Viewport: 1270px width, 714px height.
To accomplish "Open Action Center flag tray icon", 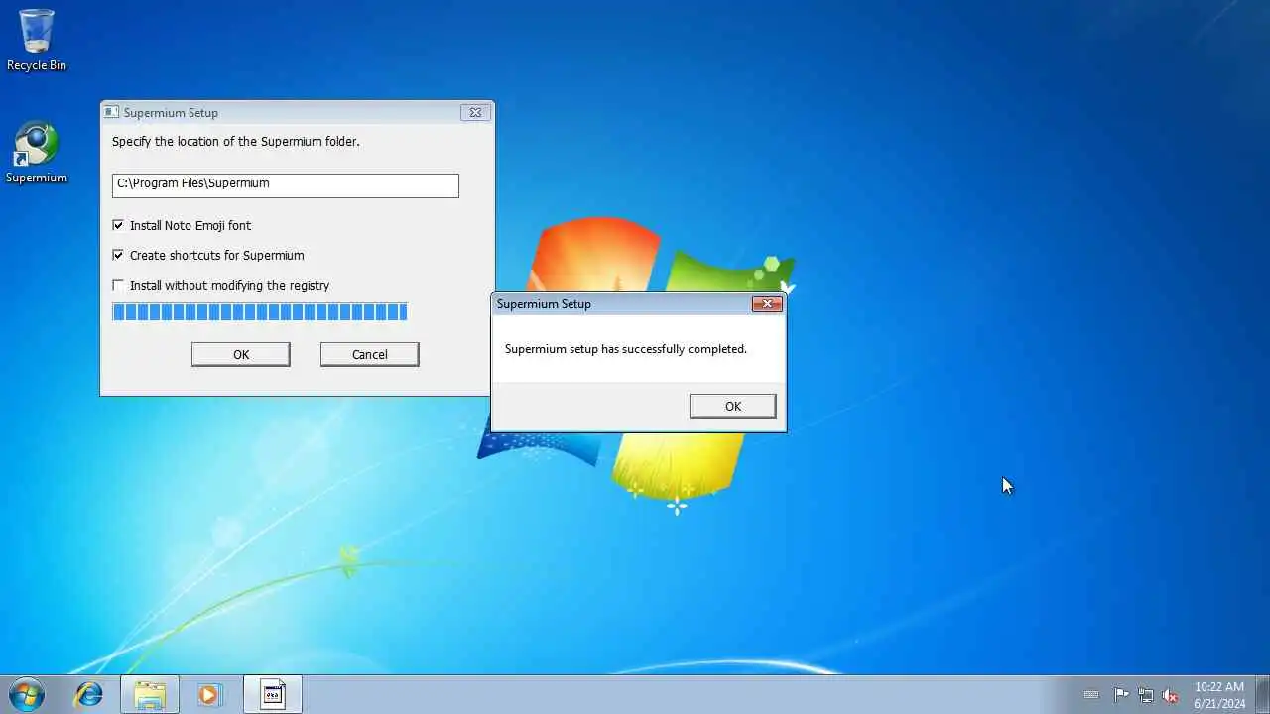I will coord(1121,695).
